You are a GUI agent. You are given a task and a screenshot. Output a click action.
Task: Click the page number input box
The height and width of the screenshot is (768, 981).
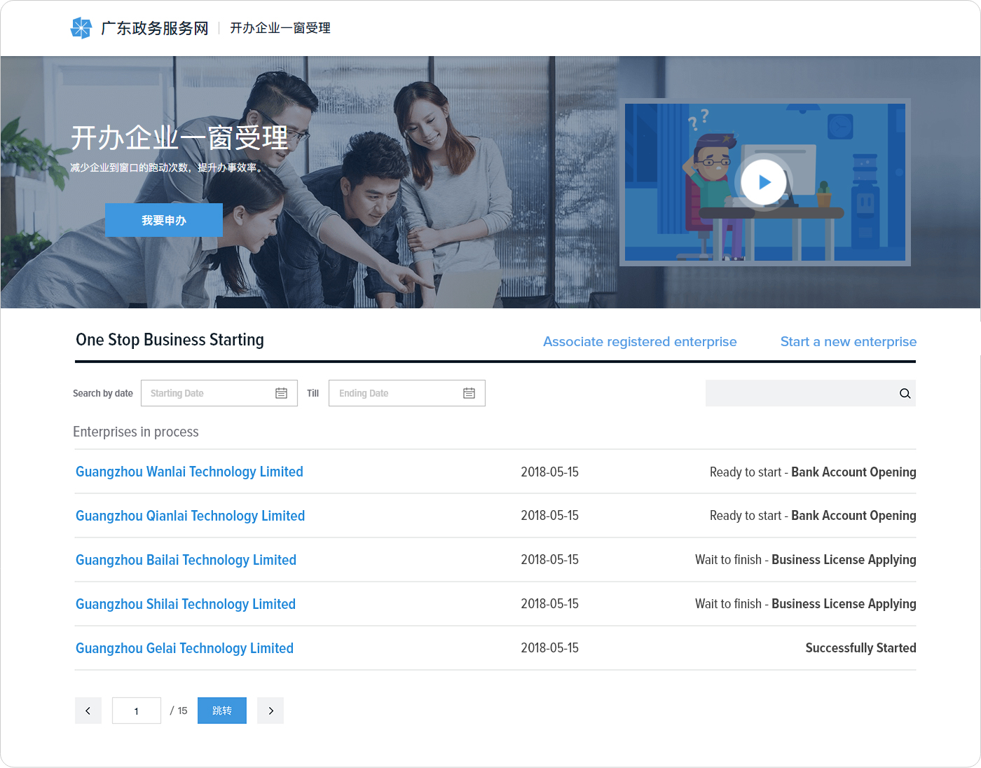[137, 711]
